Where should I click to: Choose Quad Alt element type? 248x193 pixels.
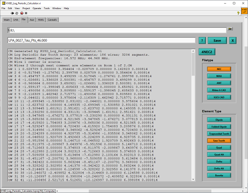219,154
